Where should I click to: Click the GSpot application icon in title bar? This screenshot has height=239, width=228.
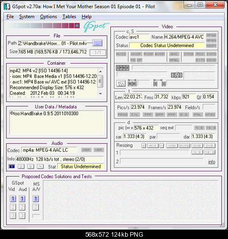[x=7, y=6]
